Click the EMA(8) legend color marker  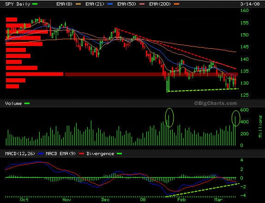pos(78,4)
